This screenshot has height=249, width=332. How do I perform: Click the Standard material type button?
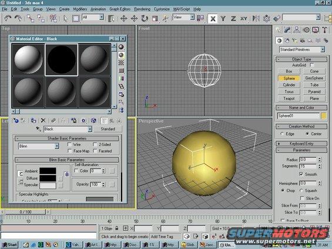[108, 129]
